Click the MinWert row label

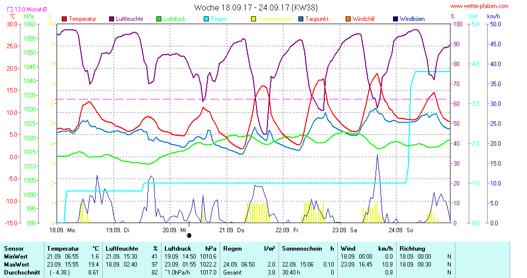(x=16, y=257)
